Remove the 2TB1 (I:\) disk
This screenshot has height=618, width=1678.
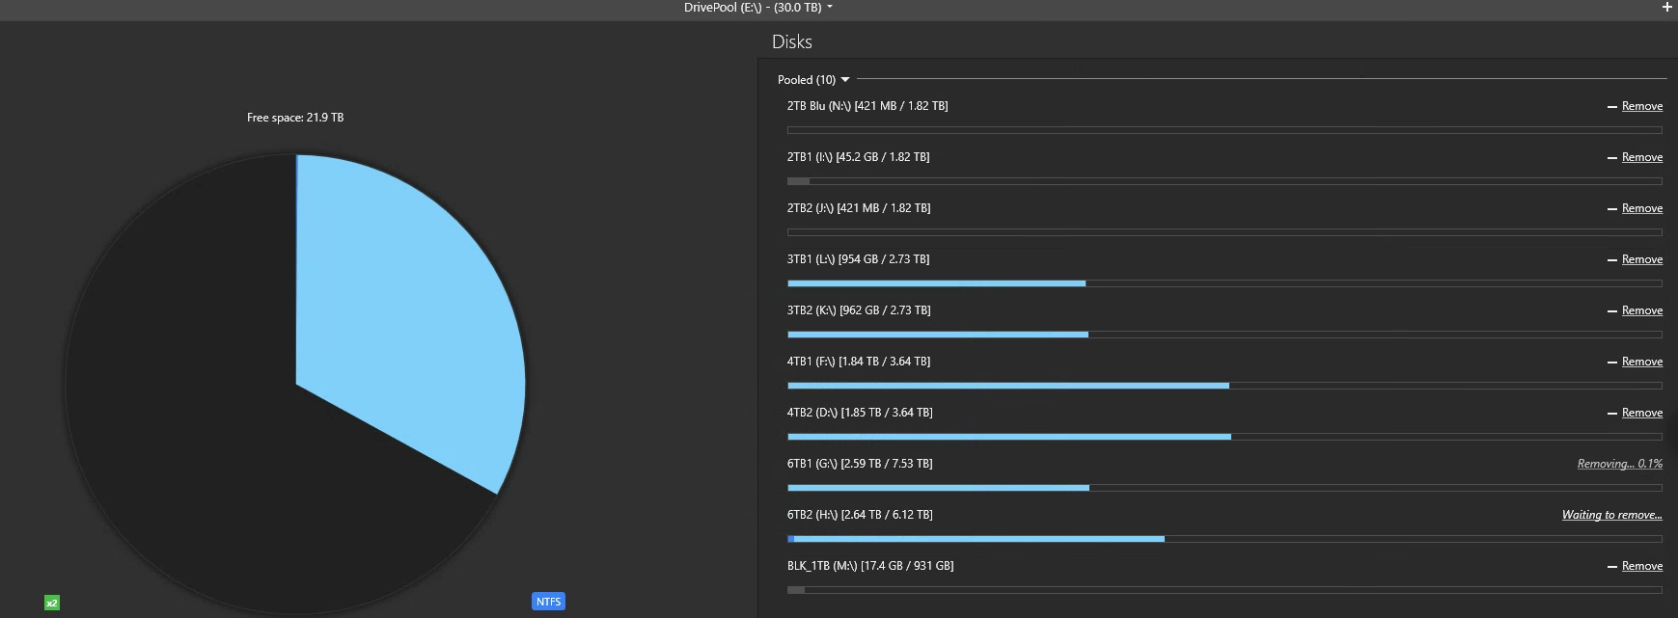(x=1641, y=157)
